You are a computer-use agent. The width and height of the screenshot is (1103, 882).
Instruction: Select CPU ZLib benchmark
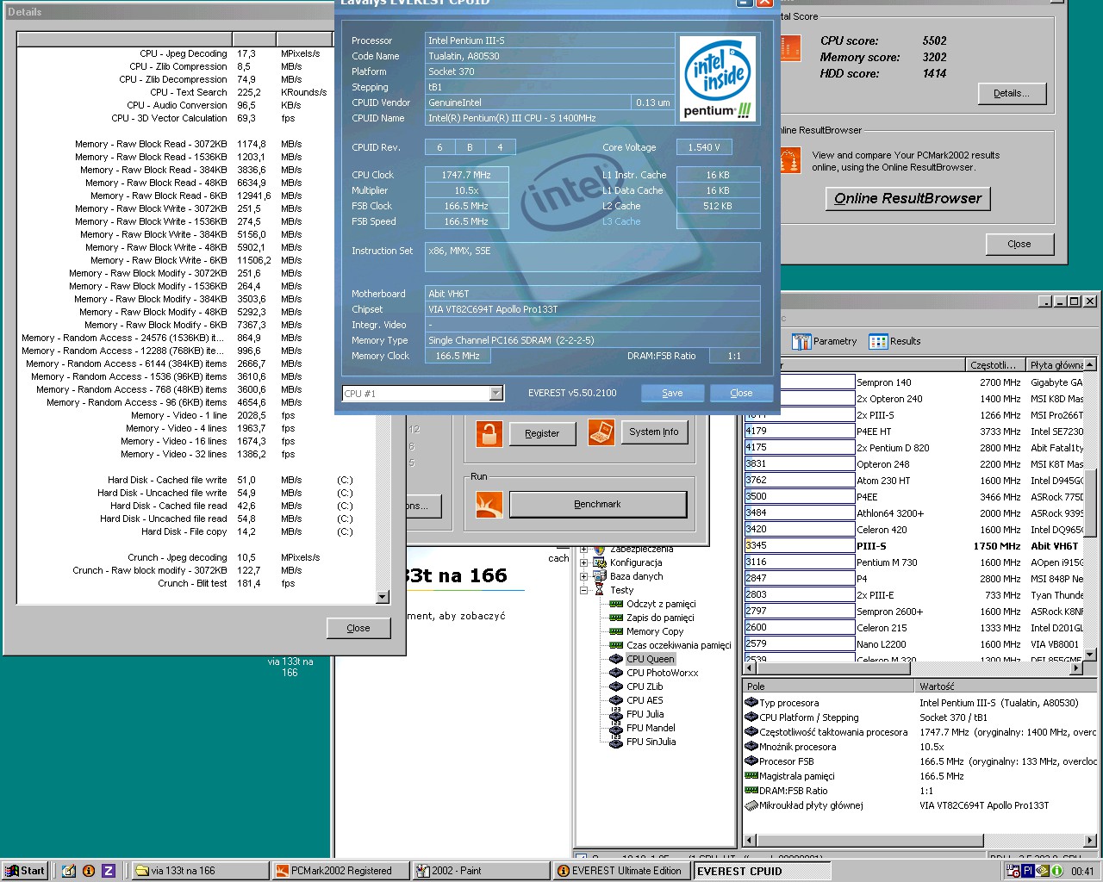coord(645,686)
